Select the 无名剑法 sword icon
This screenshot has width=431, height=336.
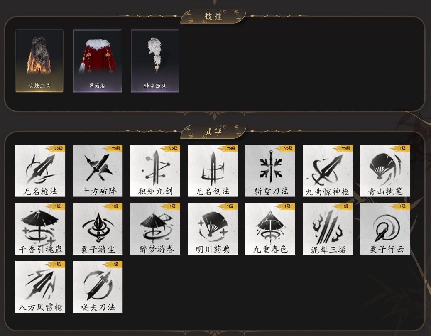click(213, 170)
